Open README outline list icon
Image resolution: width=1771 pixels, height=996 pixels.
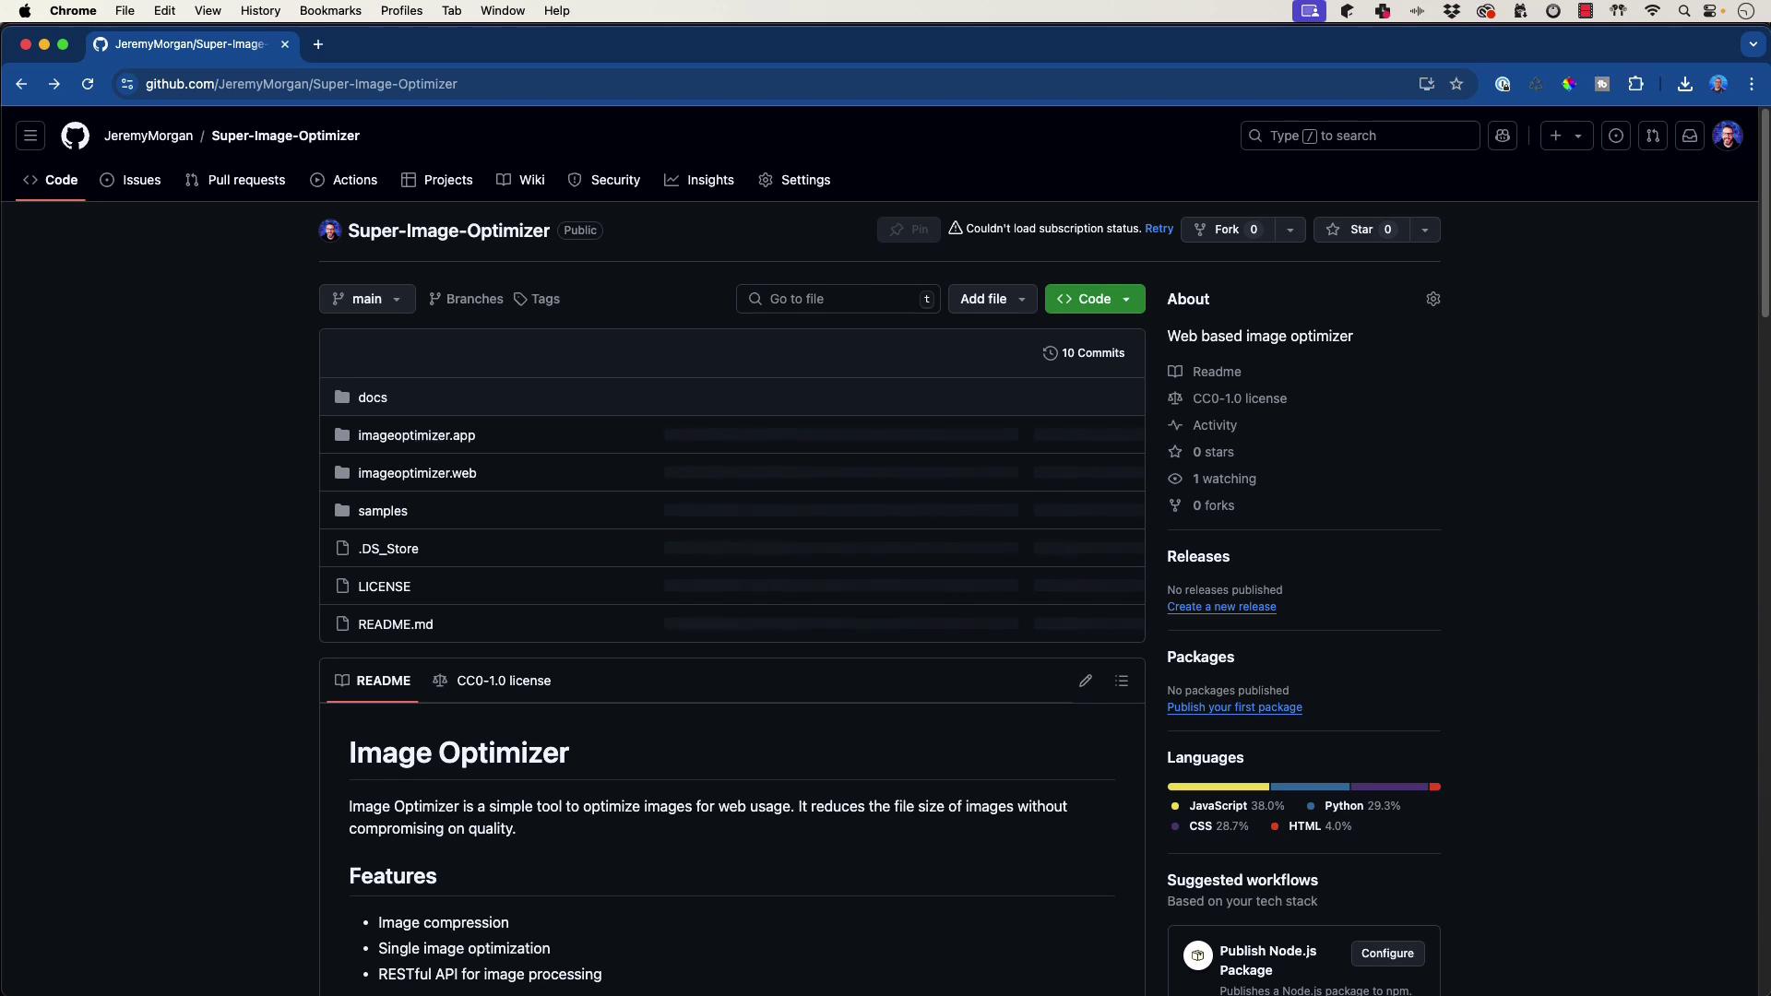1122,681
